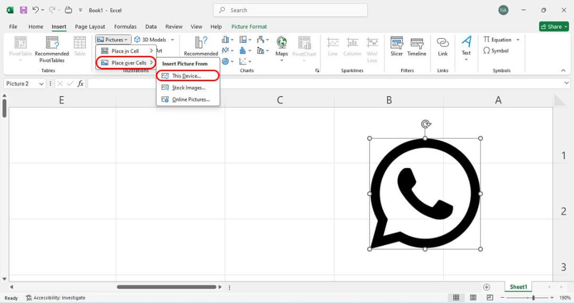Insert Symbol from Symbols group

coord(496,50)
